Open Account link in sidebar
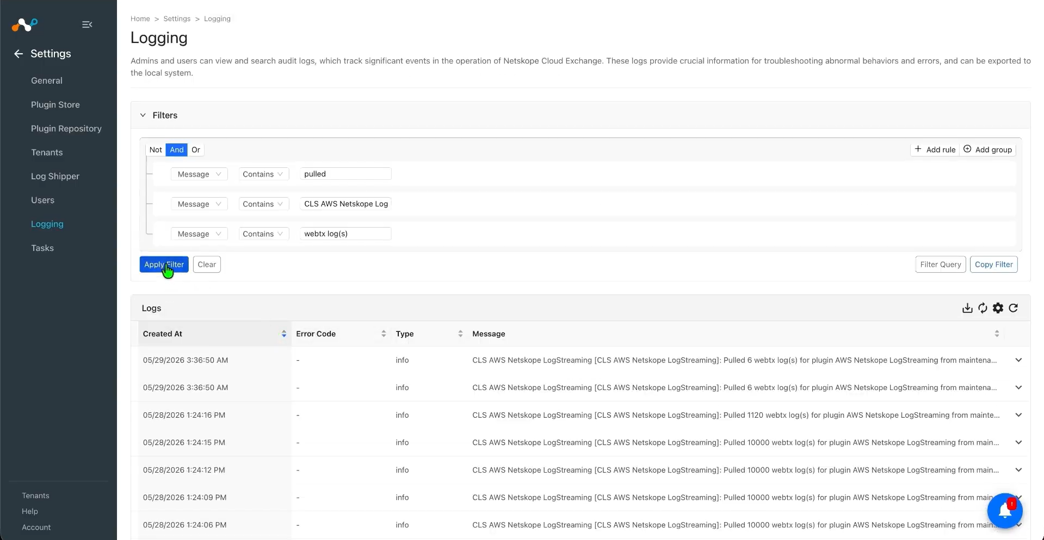Screen dimensions: 1044x540 36,528
